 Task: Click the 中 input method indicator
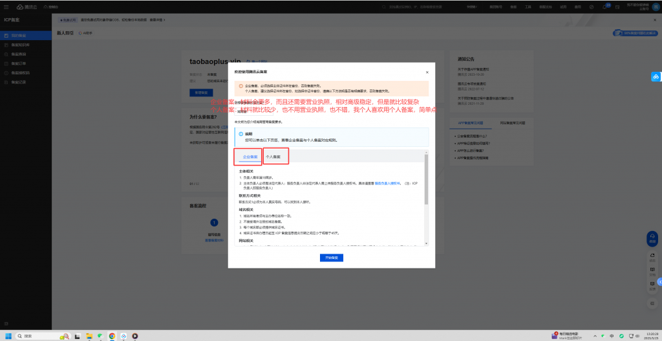click(x=612, y=336)
